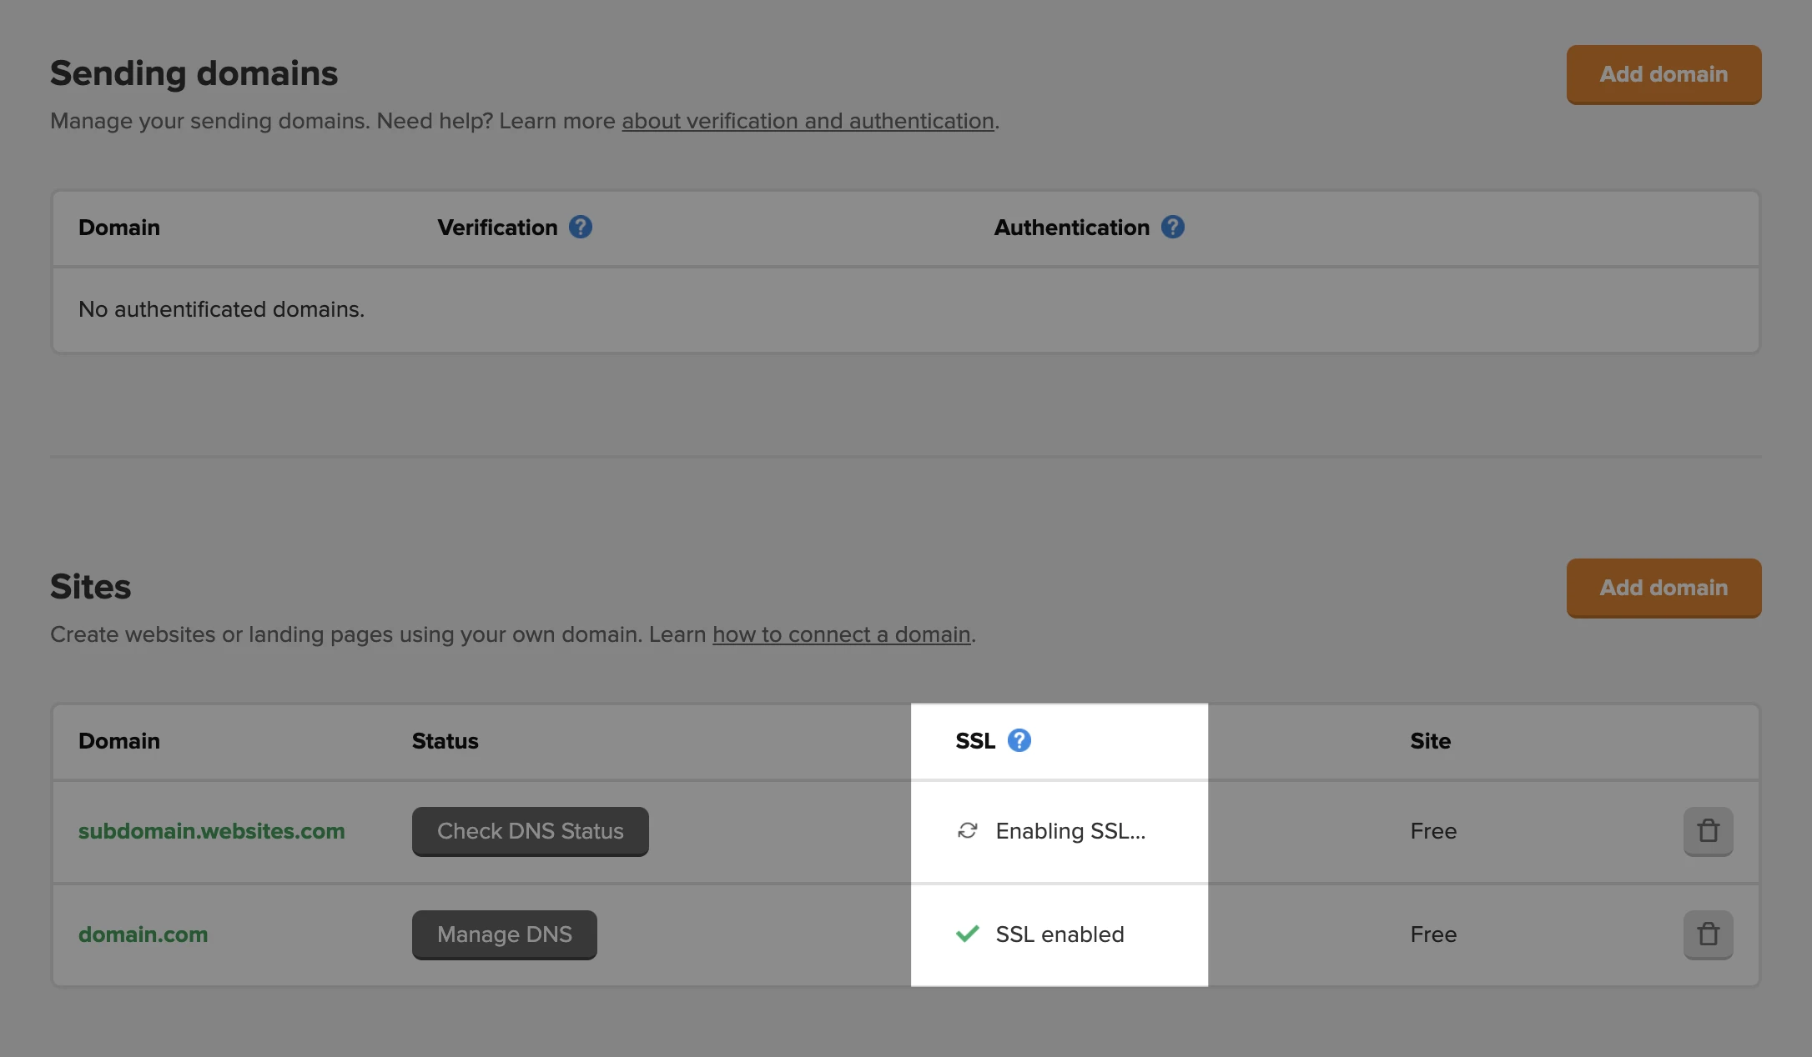Click the Enabling SSL... status text
The image size is (1812, 1057).
[x=1070, y=831]
